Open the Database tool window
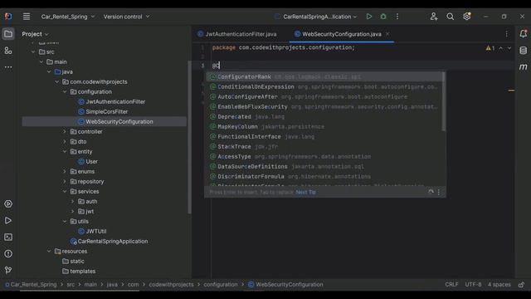531x299 pixels. click(x=524, y=50)
